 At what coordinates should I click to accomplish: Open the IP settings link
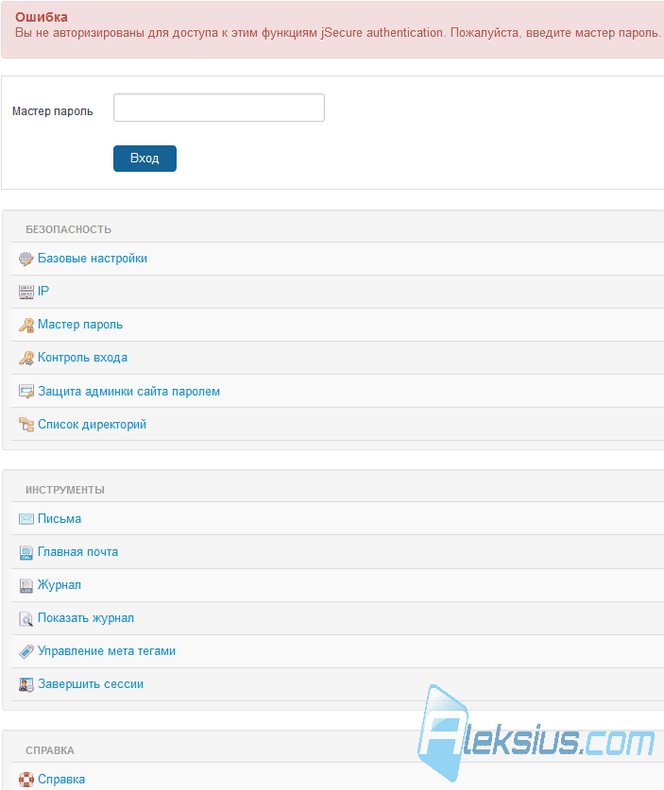pos(43,292)
